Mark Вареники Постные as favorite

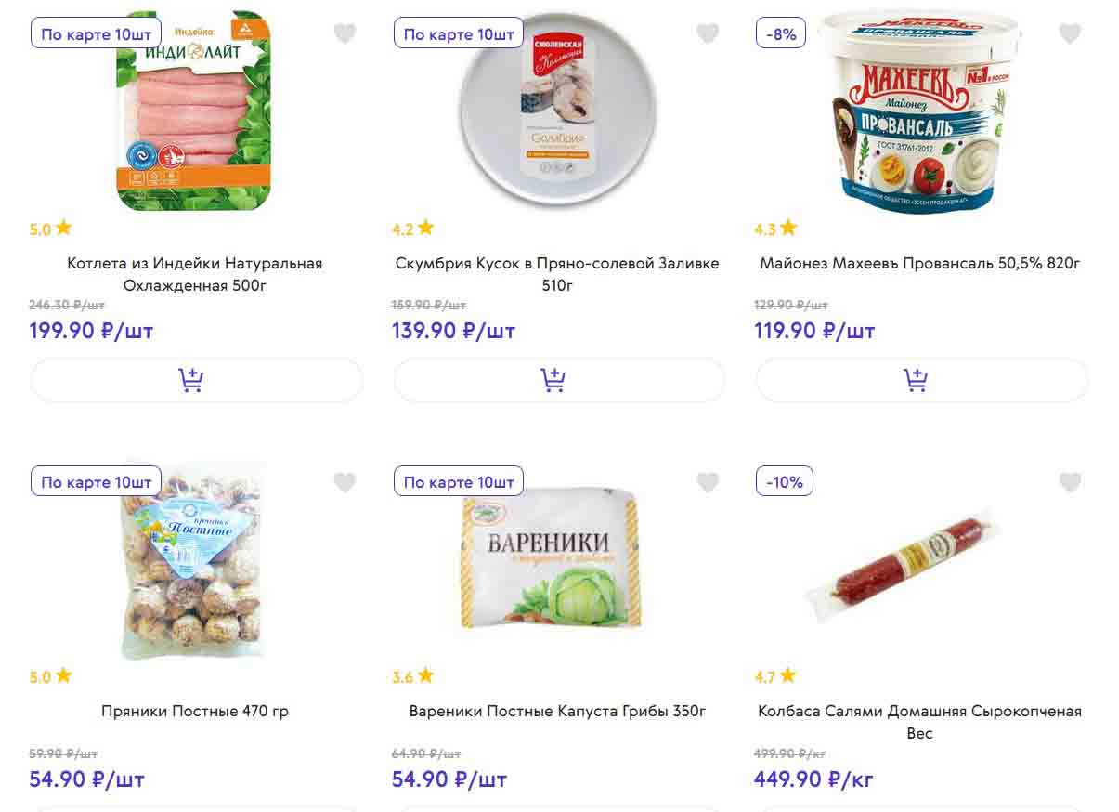708,482
